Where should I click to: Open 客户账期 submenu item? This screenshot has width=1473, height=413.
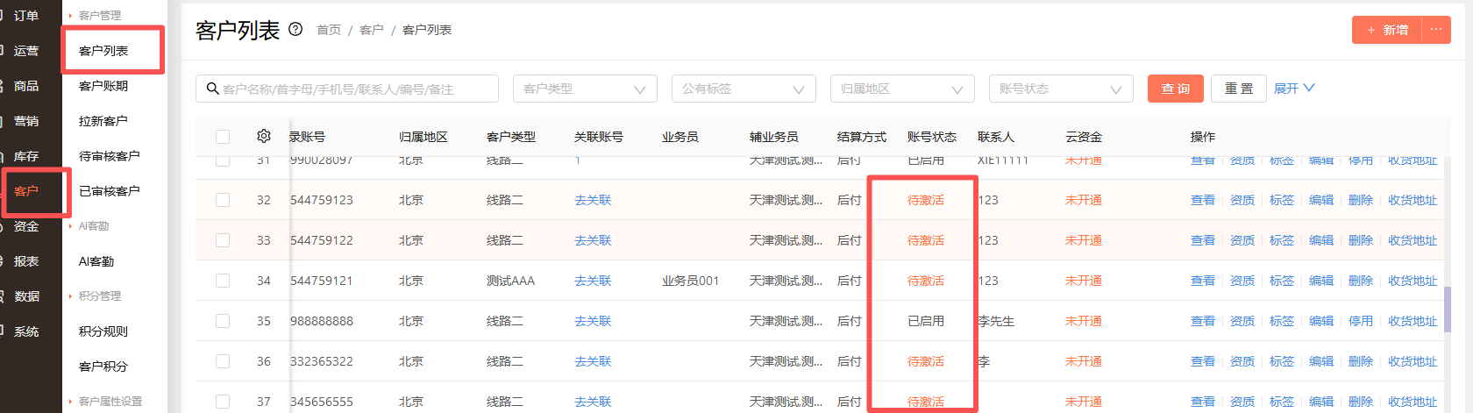103,86
